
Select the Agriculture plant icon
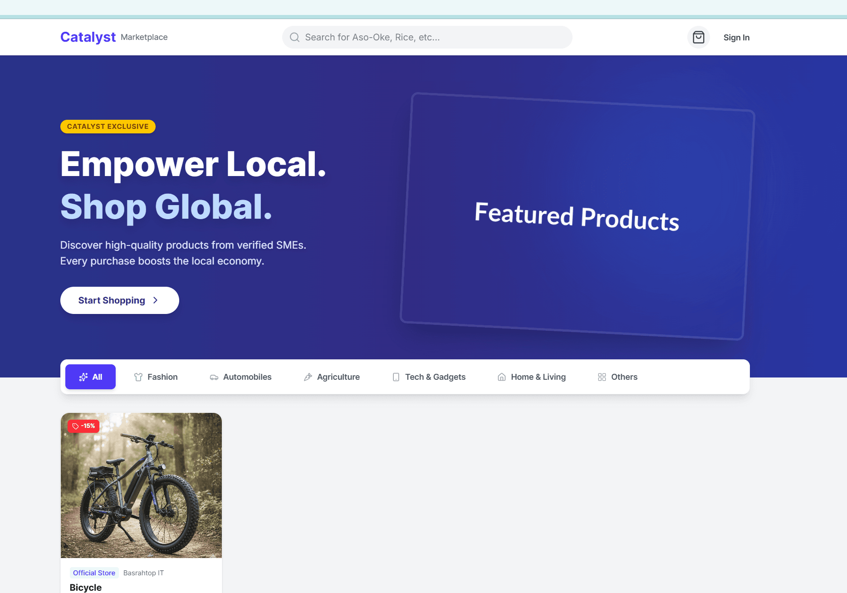pyautogui.click(x=308, y=377)
